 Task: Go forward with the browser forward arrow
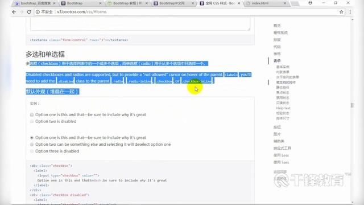pyautogui.click(x=22, y=12)
